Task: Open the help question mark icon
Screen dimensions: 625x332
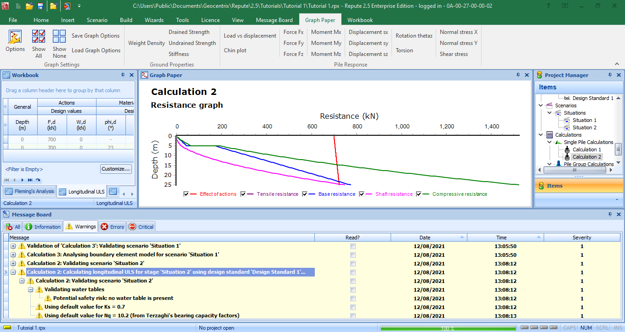Action: click(549, 6)
